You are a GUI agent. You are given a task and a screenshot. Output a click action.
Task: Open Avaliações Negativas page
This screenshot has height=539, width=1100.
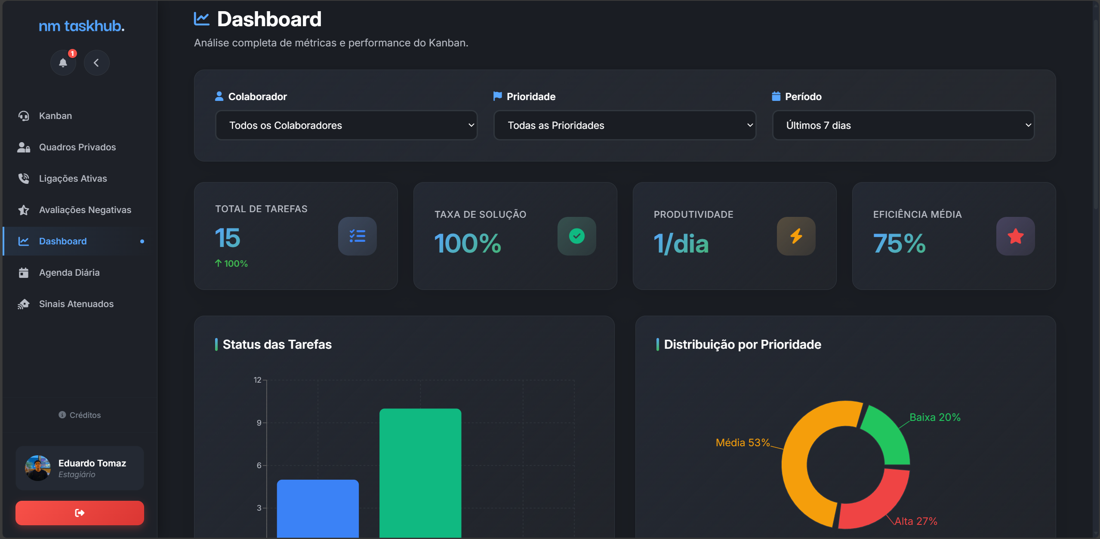(85, 210)
